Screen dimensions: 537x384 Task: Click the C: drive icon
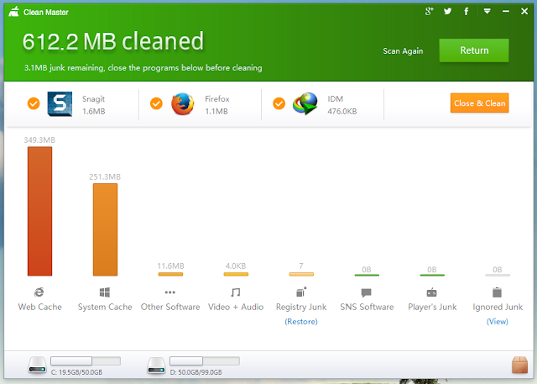[x=37, y=366]
